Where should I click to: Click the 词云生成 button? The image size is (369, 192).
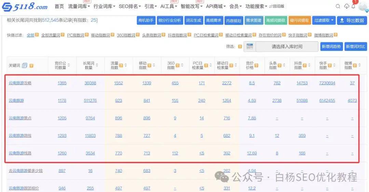(193, 20)
